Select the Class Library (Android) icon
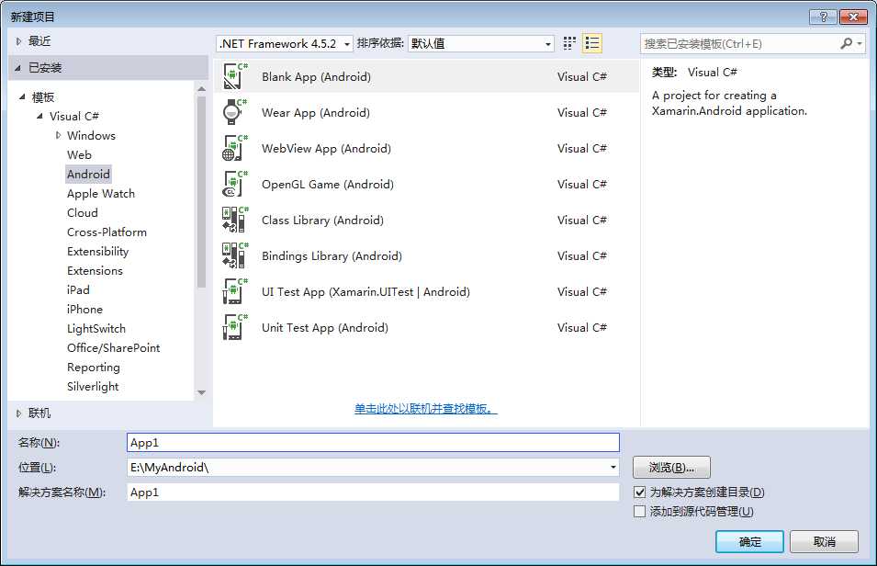Image resolution: width=877 pixels, height=566 pixels. [x=234, y=220]
